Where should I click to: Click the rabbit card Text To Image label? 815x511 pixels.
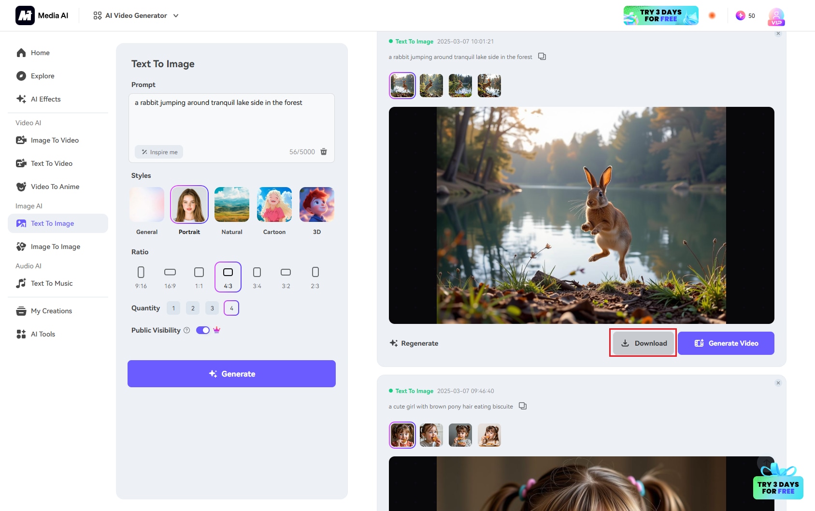415,42
